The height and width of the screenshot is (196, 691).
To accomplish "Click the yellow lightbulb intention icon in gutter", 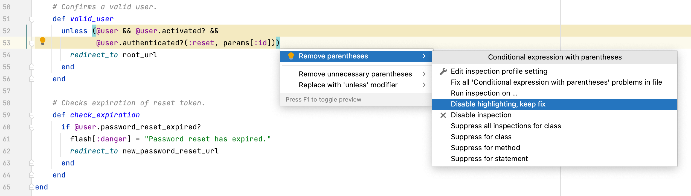I will (x=42, y=41).
